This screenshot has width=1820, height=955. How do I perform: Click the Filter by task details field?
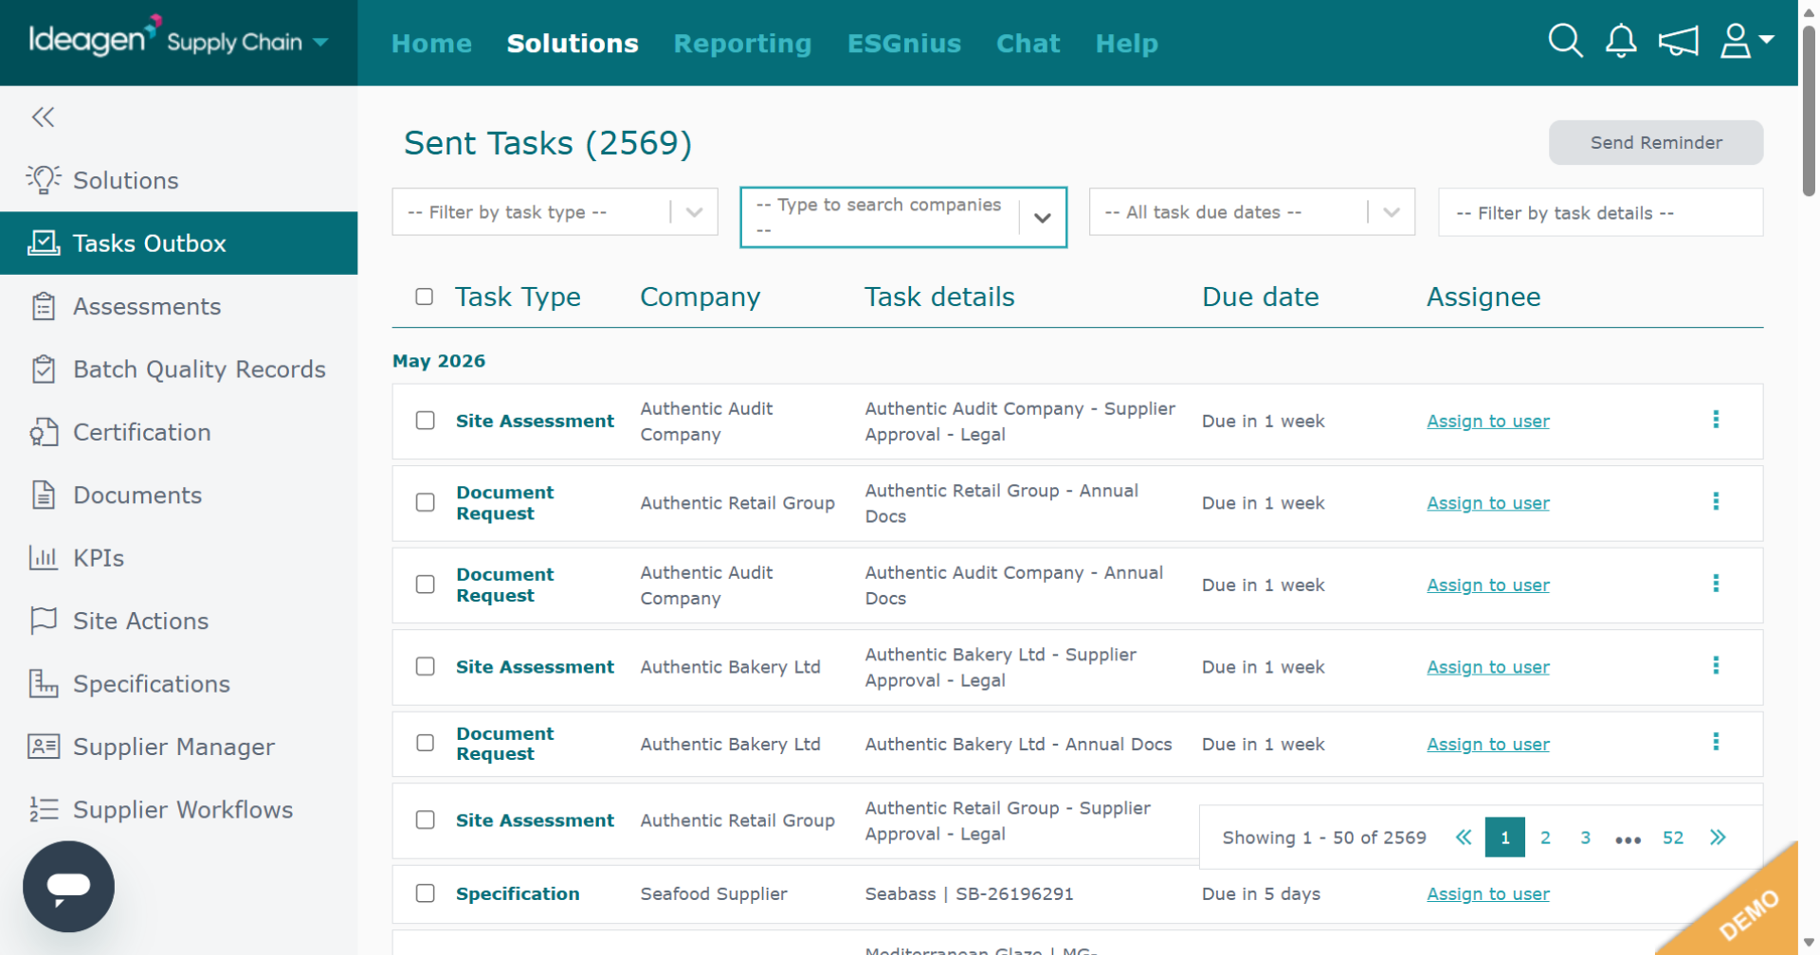(x=1600, y=212)
